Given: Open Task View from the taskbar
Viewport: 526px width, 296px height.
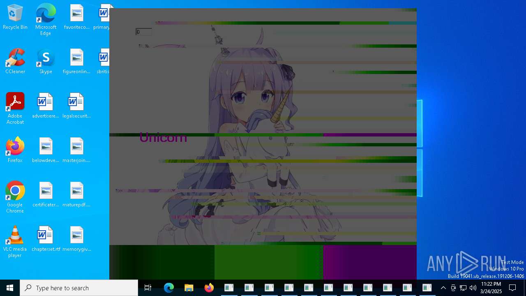Looking at the screenshot, I should [148, 288].
